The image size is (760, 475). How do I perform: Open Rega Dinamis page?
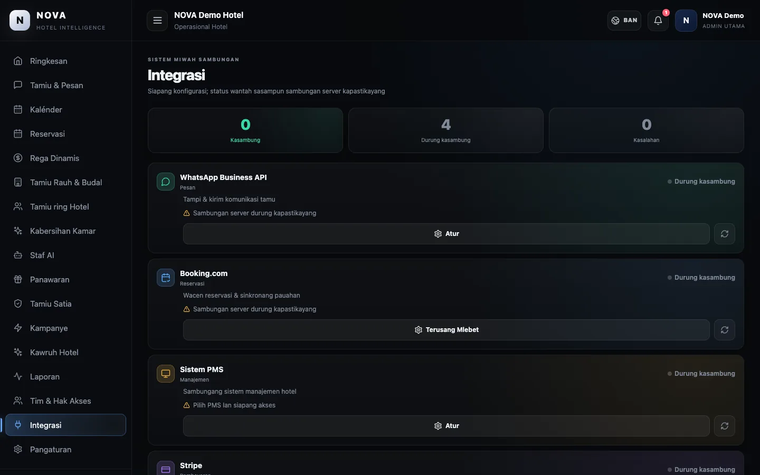(65, 158)
